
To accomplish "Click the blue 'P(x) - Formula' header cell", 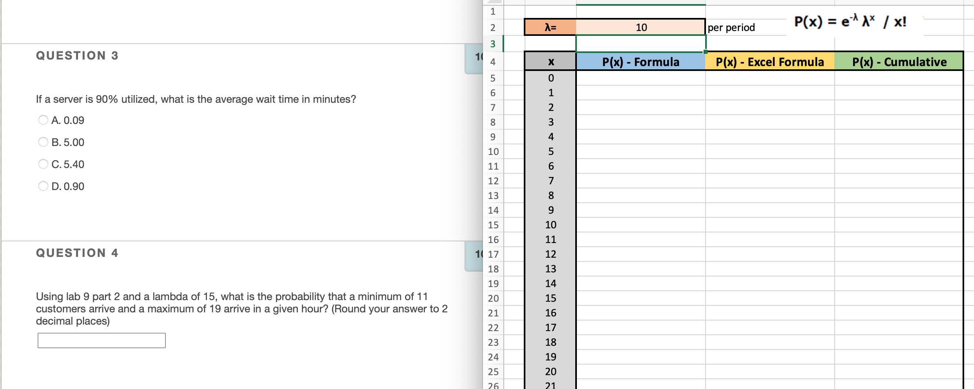I will coord(641,62).
